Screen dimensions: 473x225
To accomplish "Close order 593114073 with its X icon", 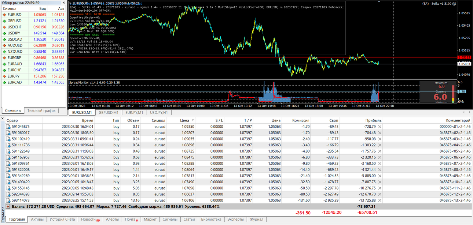I will [x=380, y=200].
